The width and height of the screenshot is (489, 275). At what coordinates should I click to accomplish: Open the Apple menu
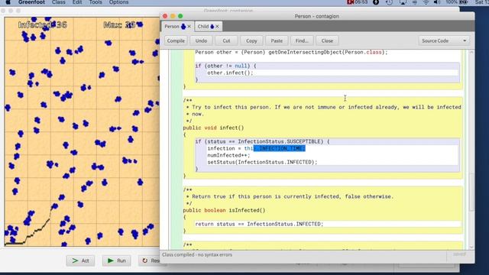click(8, 2)
